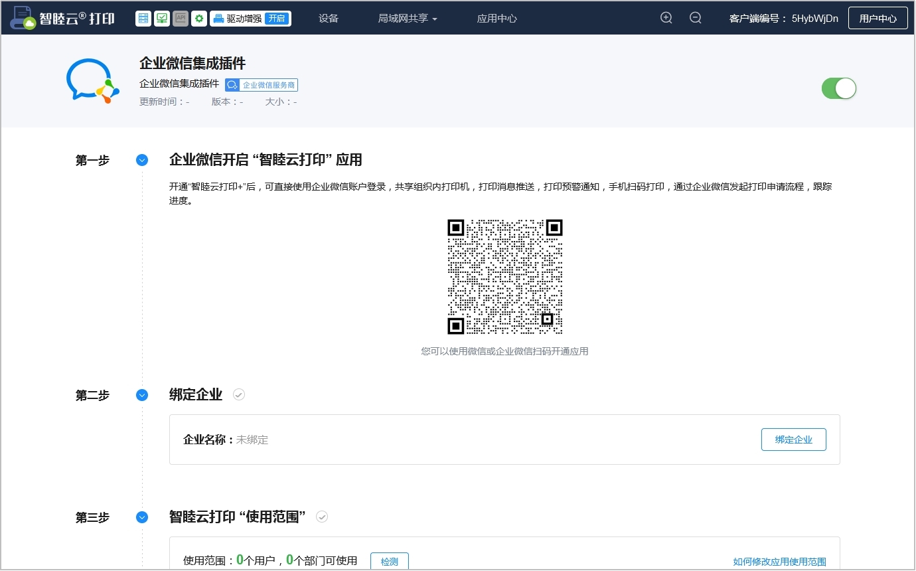Screen dimensions: 916x571
Task: Toggle the plugin enable switch off
Action: click(x=839, y=88)
